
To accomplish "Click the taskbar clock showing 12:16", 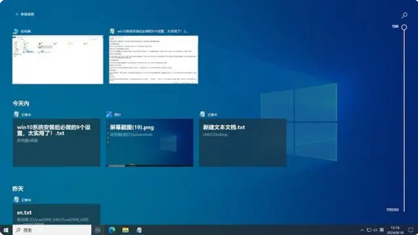I will [x=395, y=230].
